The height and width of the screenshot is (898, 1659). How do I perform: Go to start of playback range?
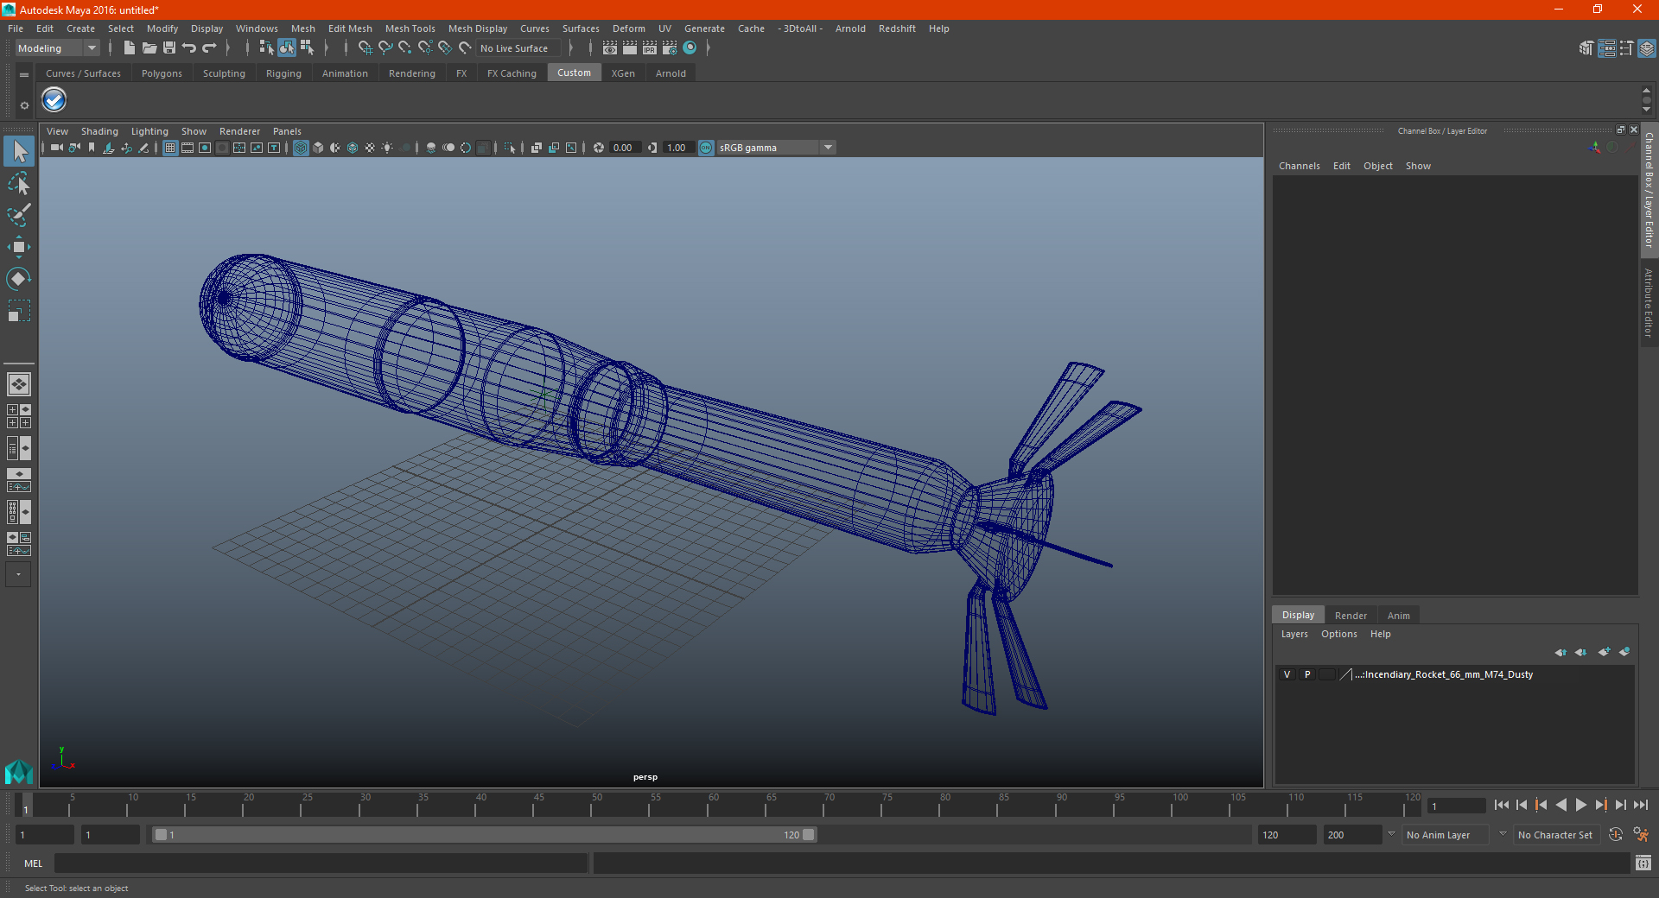click(1501, 805)
